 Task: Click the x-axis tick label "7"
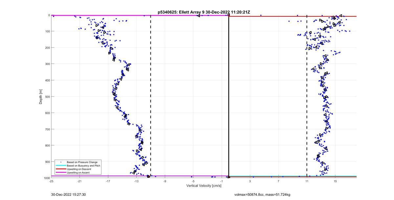278,181
